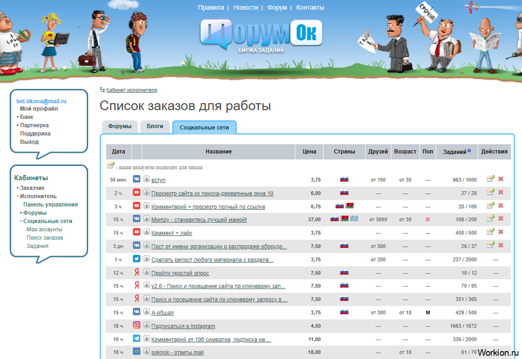Switch to the Блоги tab

(155, 126)
